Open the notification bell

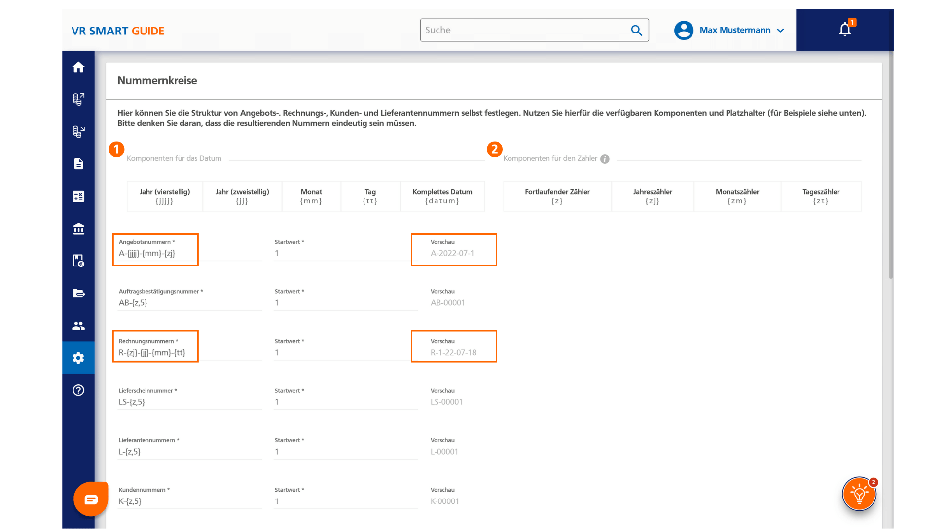coord(845,30)
